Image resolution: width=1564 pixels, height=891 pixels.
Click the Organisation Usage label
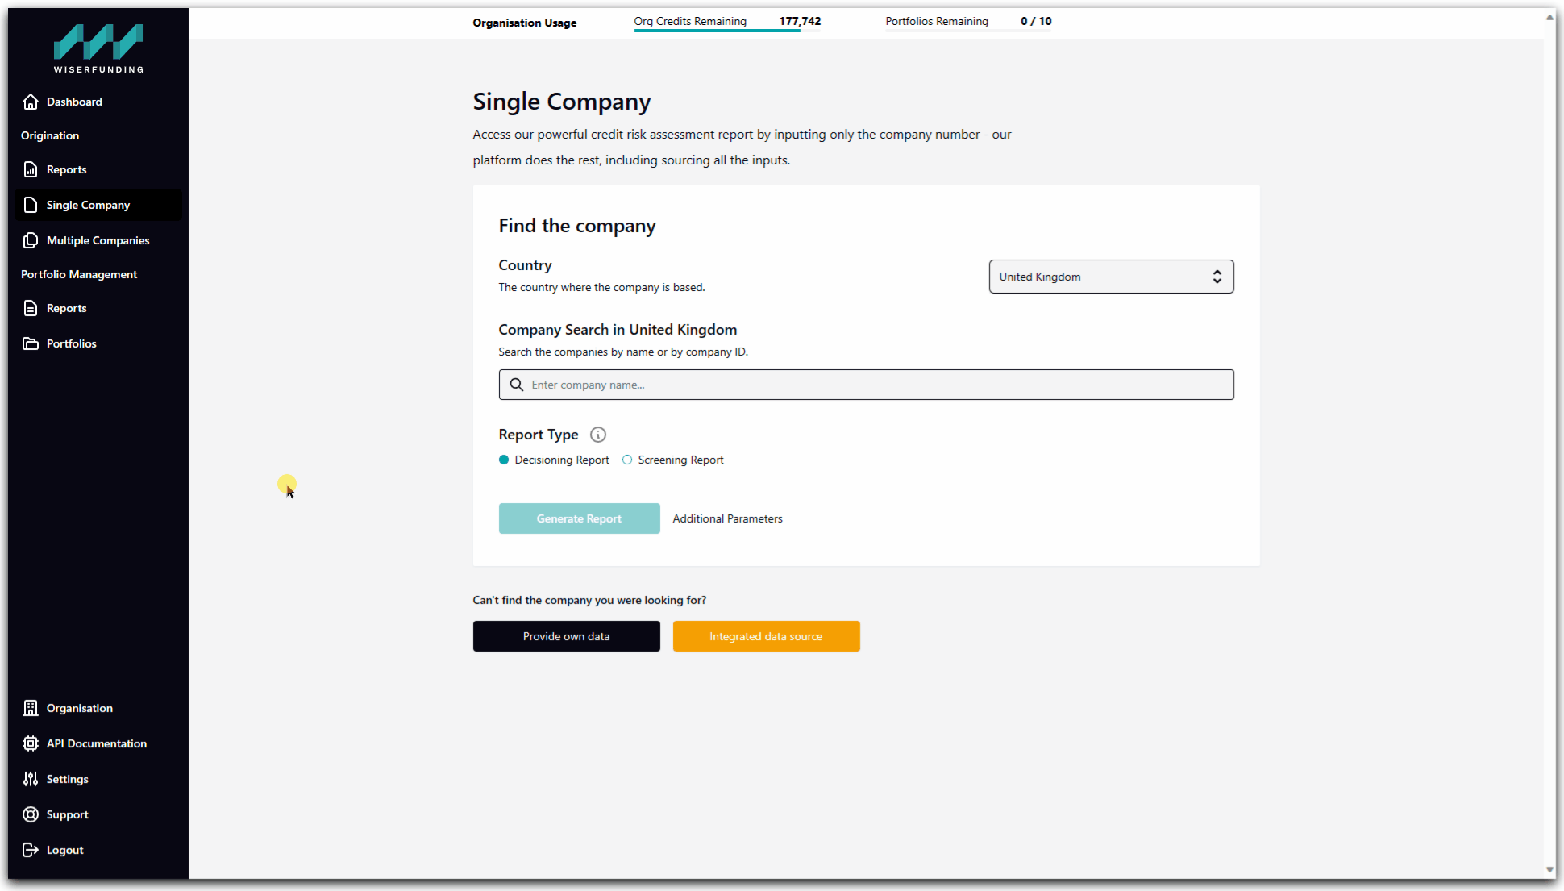point(525,23)
